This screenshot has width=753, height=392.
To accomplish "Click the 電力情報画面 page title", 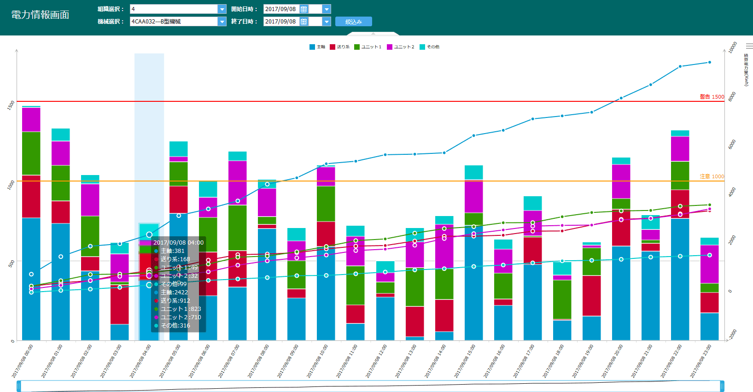I will click(x=40, y=15).
